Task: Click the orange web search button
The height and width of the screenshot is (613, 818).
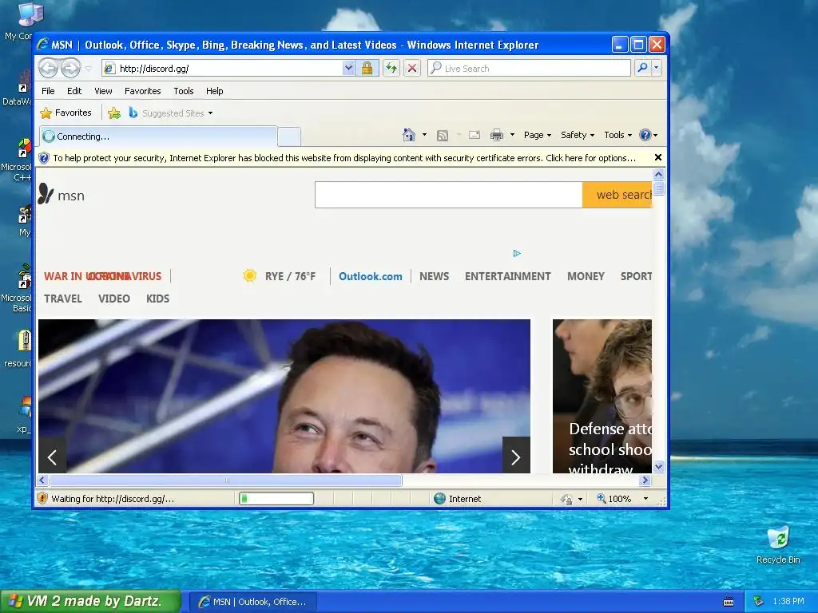Action: tap(617, 195)
